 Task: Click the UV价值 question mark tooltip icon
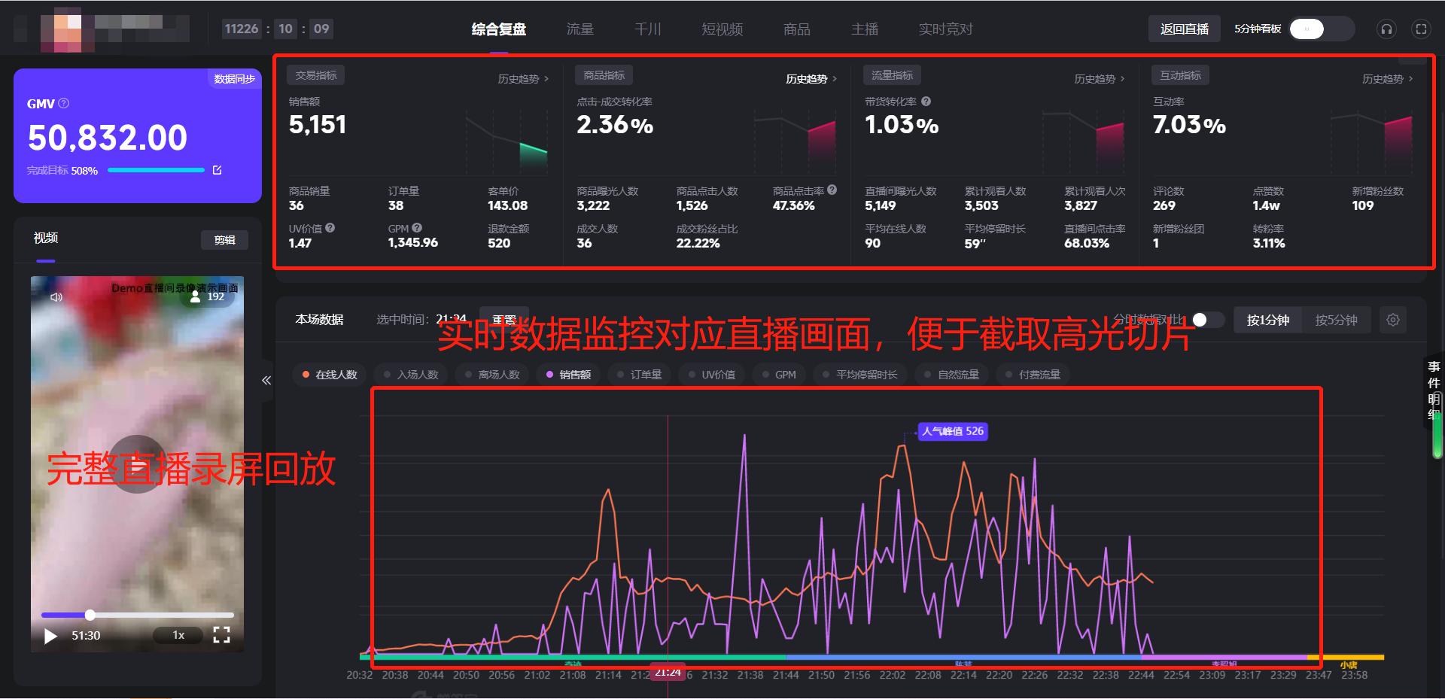[330, 228]
